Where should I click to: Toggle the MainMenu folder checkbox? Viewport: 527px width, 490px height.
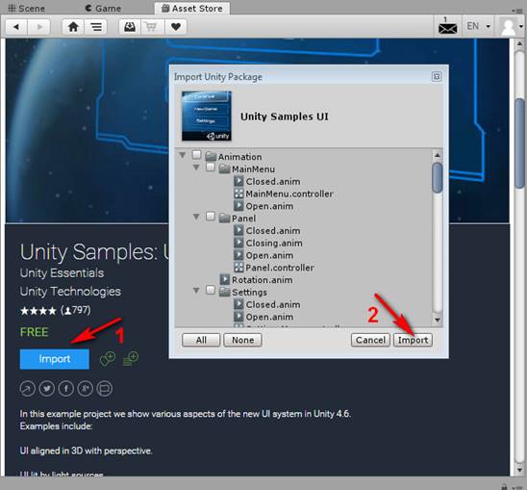[211, 167]
